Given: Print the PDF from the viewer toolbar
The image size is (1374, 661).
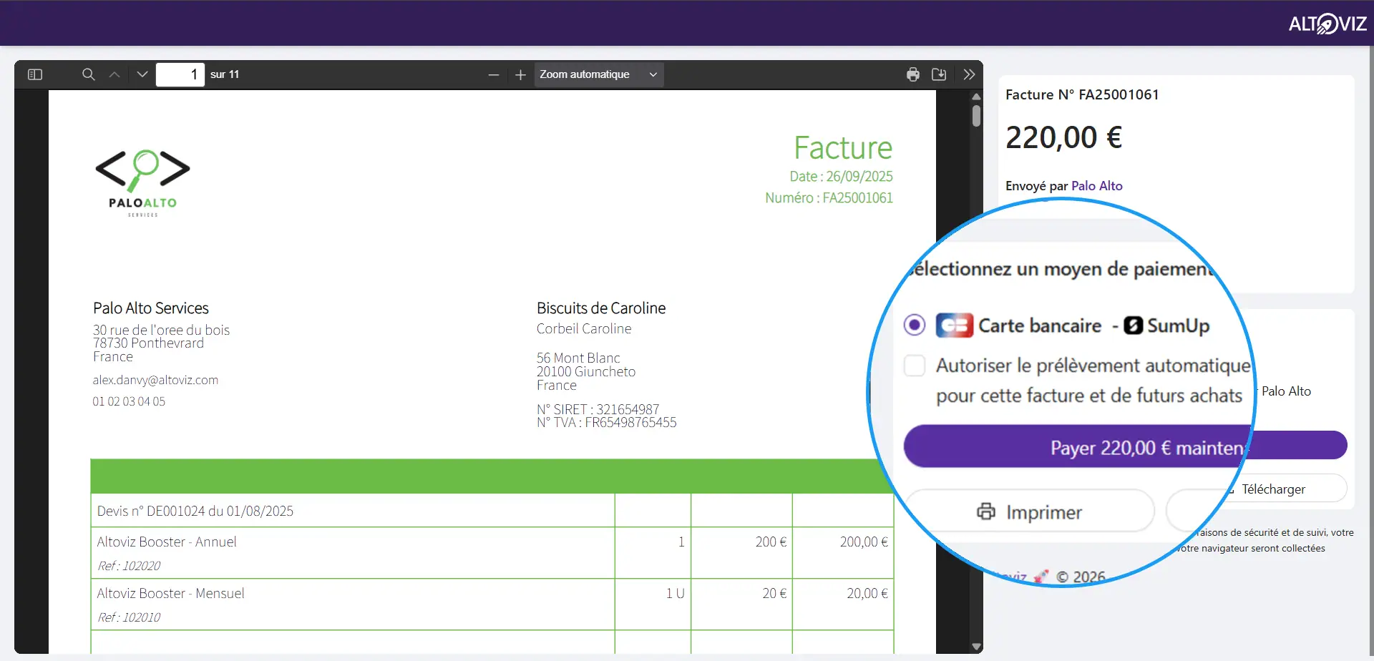Looking at the screenshot, I should 913,74.
